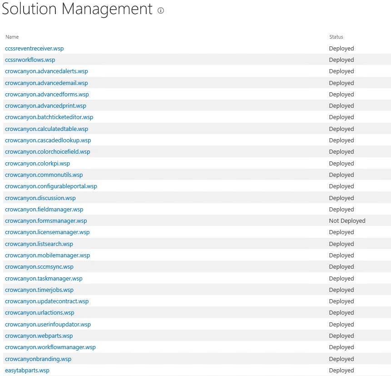Click the easytabparts.wsp link
This screenshot has height=376, width=391.
[27, 370]
